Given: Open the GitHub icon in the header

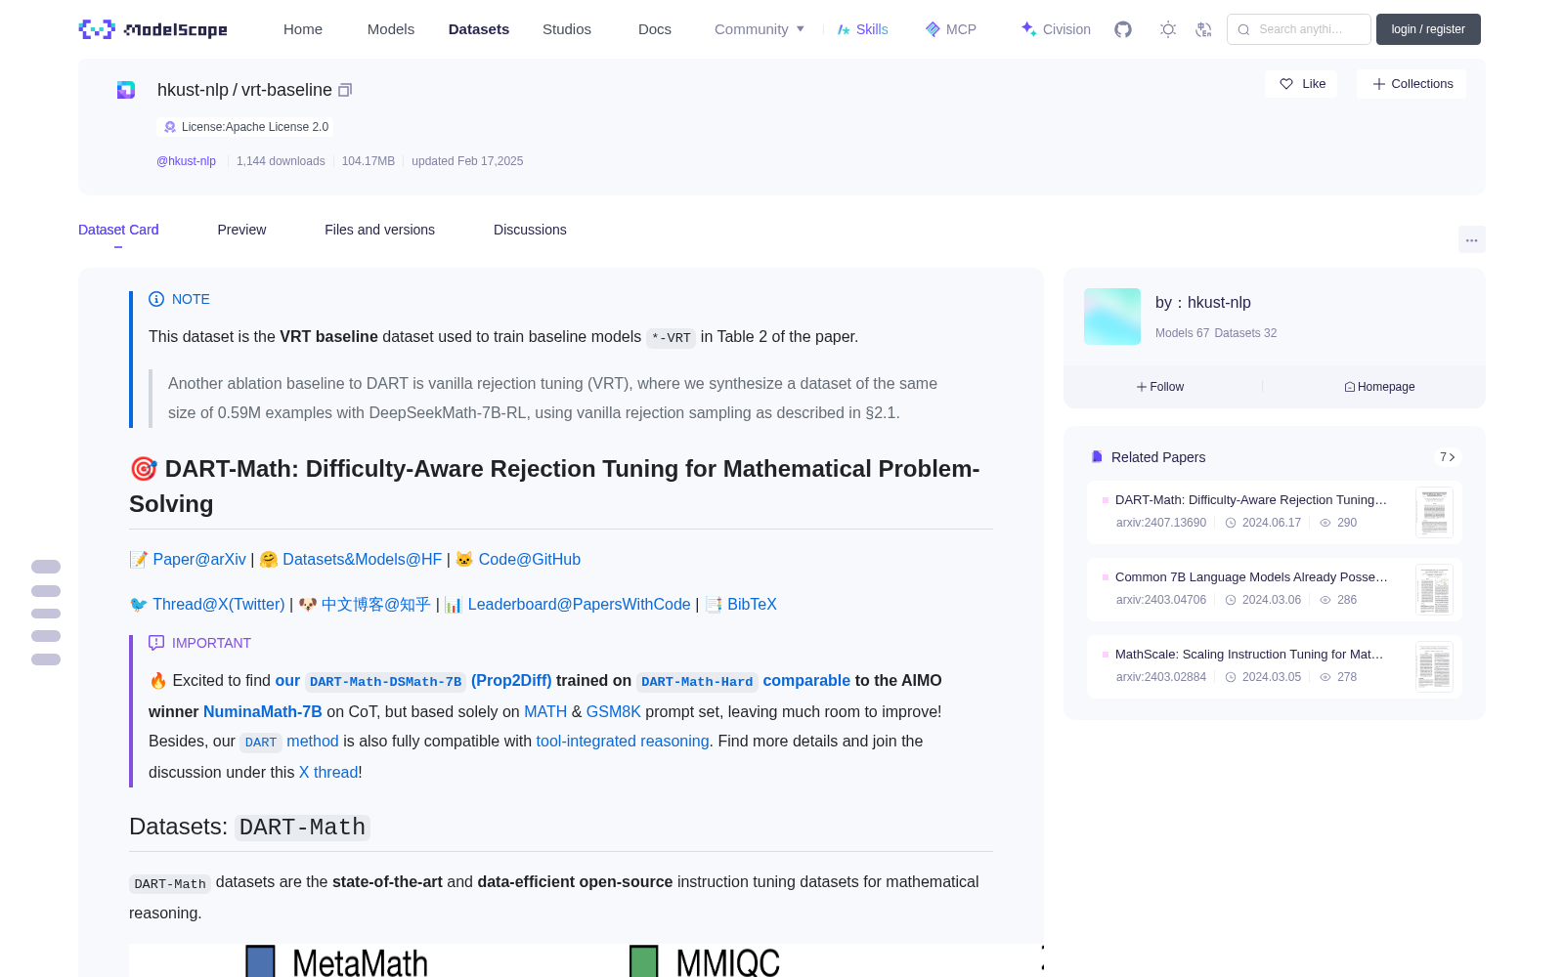Looking at the screenshot, I should pos(1123,29).
